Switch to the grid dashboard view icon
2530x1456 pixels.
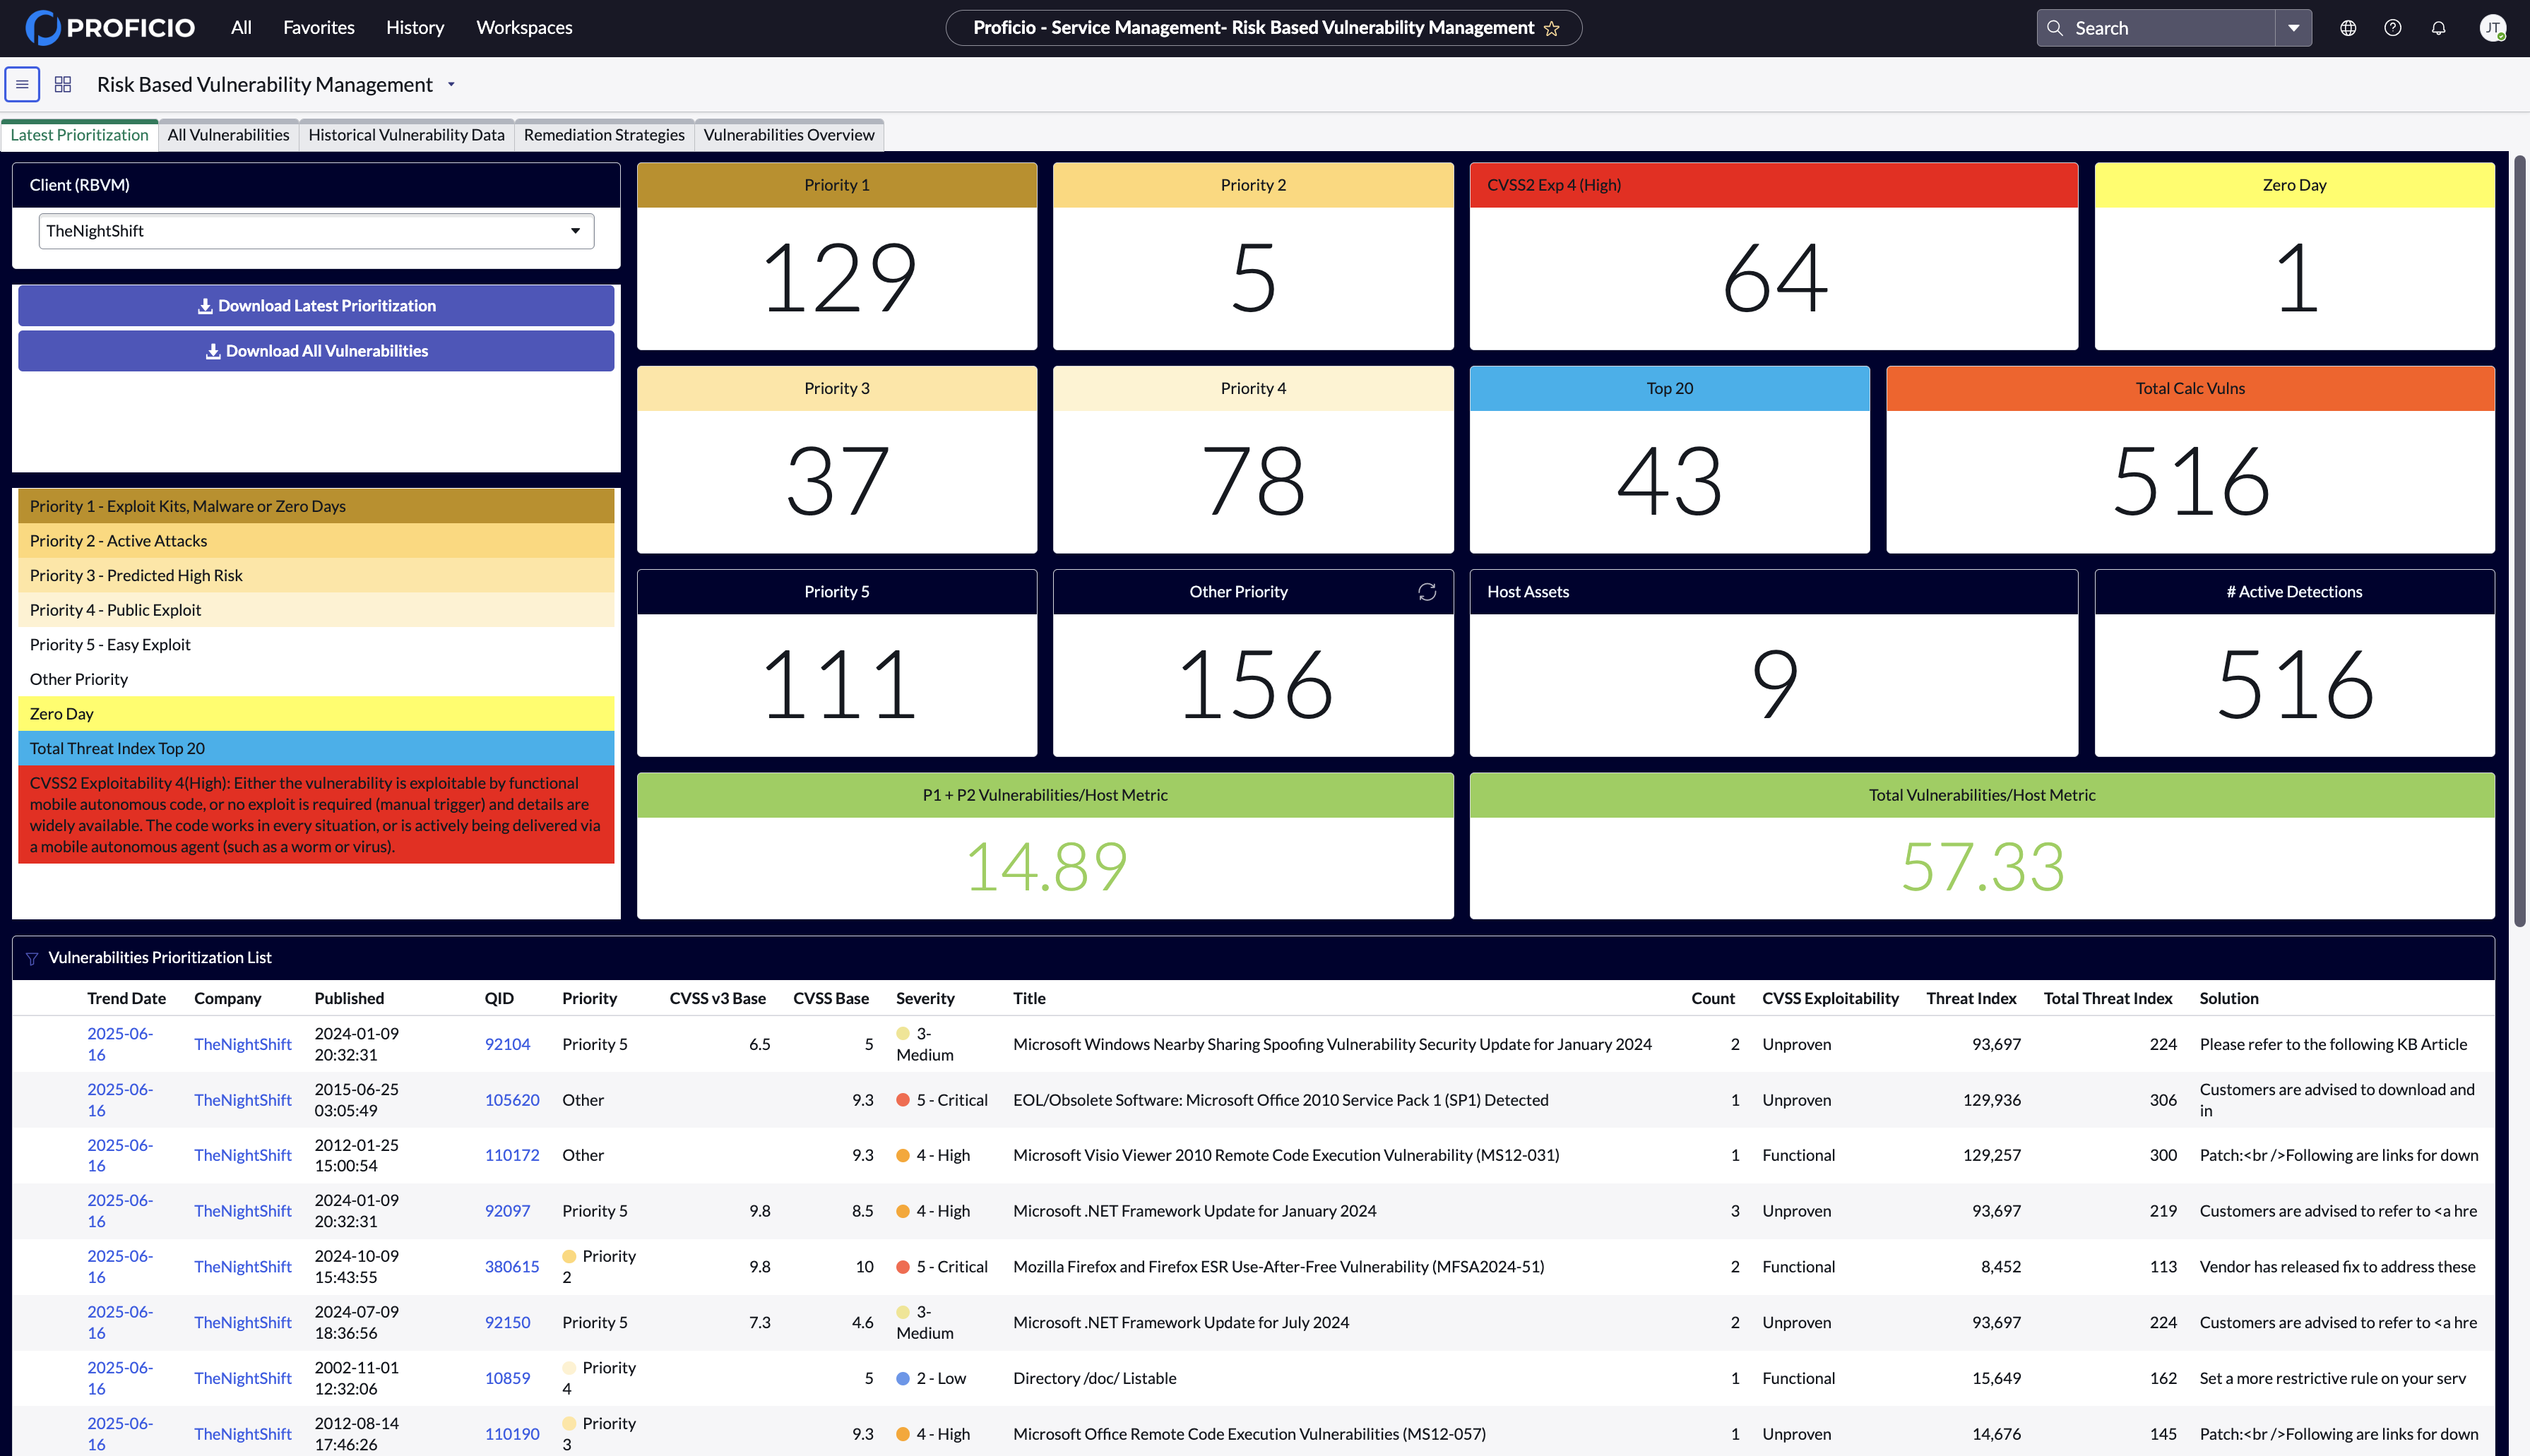click(x=63, y=85)
